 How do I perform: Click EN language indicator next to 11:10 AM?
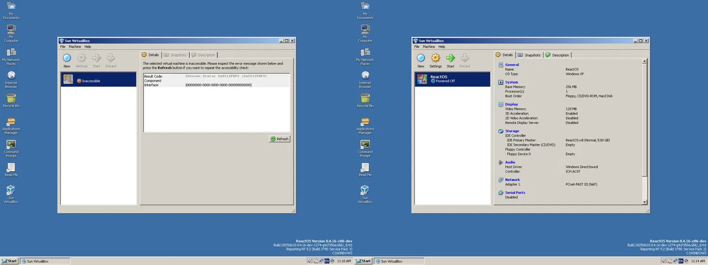(x=327, y=261)
